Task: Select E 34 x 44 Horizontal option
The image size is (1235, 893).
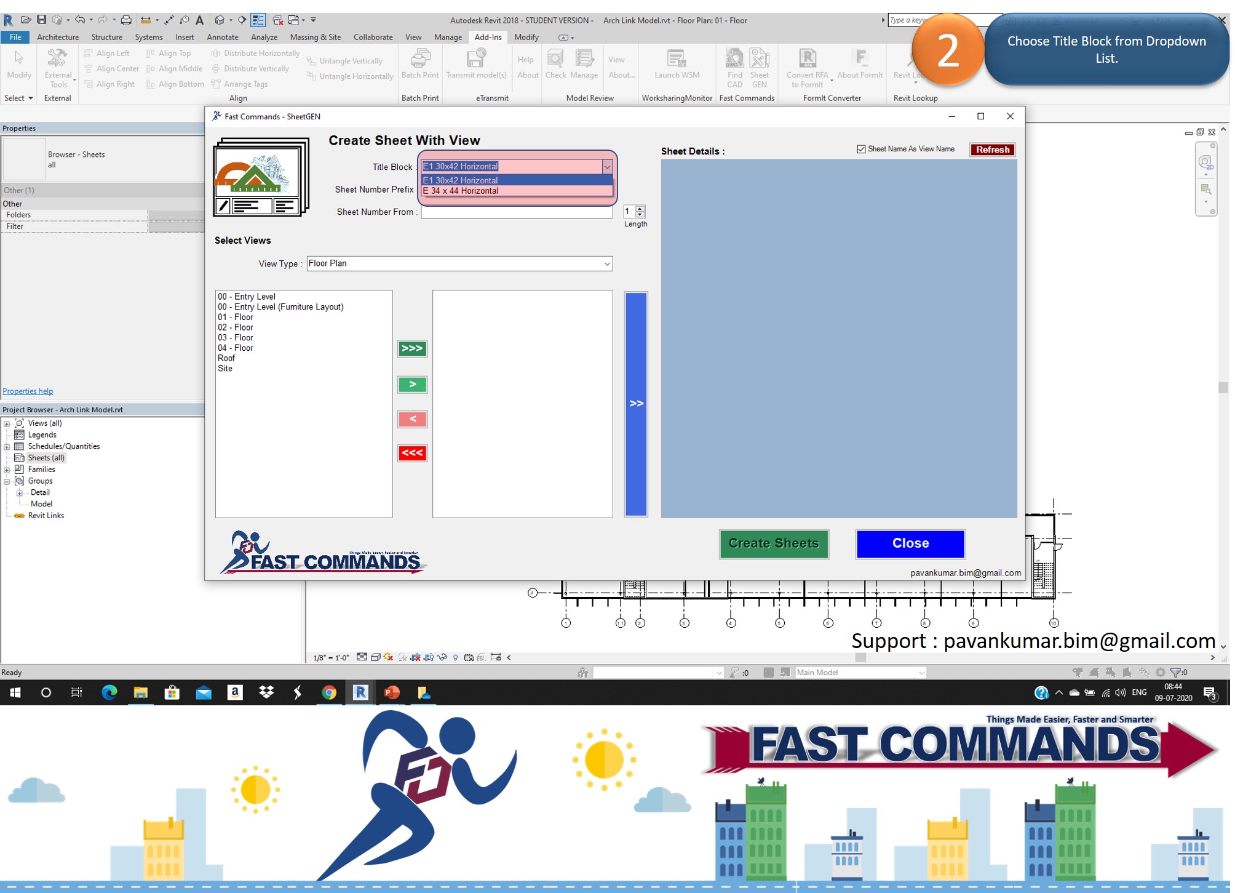Action: [x=460, y=191]
